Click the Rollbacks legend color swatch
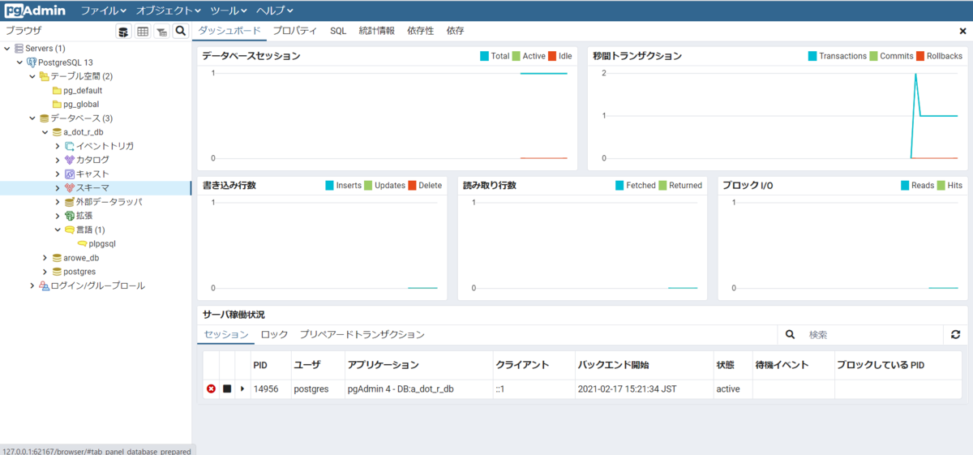 tap(920, 56)
